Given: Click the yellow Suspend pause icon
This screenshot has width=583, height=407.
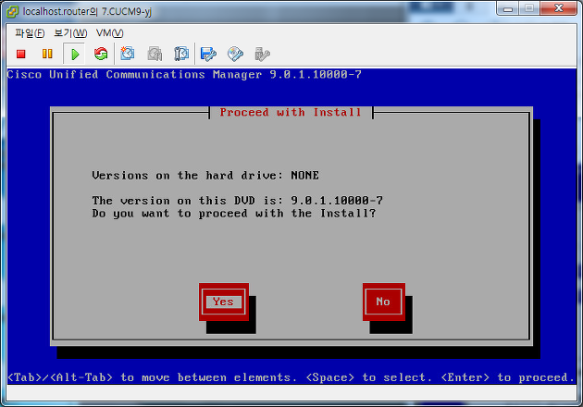Looking at the screenshot, I should pos(47,54).
